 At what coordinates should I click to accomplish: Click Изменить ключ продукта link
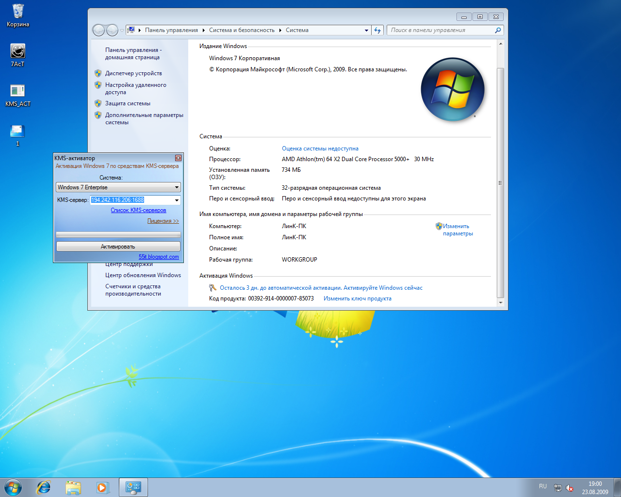coord(358,298)
